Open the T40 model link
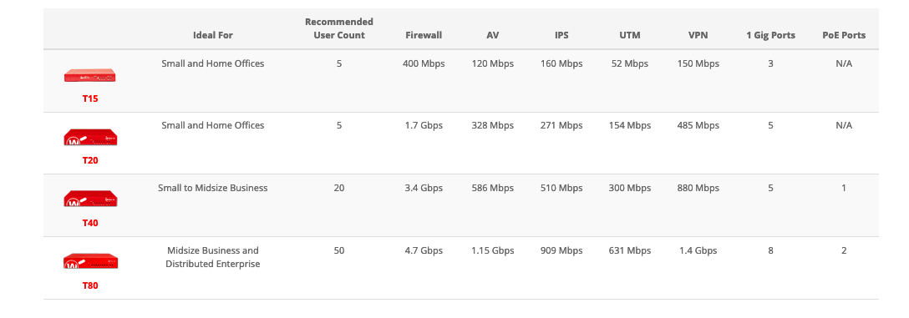Viewport: 909px width, 318px height. [90, 223]
